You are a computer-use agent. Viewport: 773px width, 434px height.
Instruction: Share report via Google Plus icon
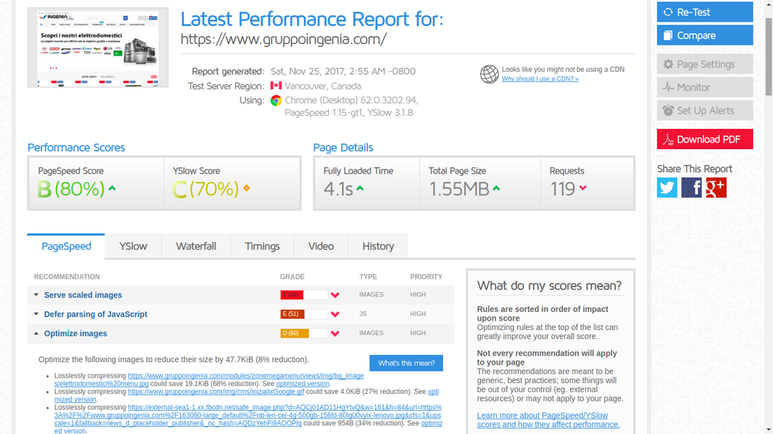716,188
